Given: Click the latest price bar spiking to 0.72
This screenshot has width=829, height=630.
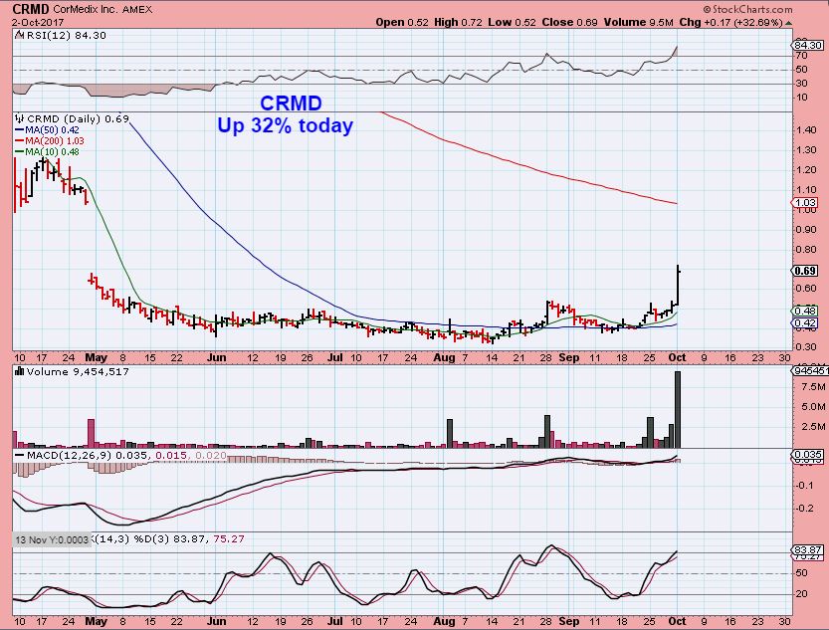Looking at the screenshot, I should [x=679, y=286].
